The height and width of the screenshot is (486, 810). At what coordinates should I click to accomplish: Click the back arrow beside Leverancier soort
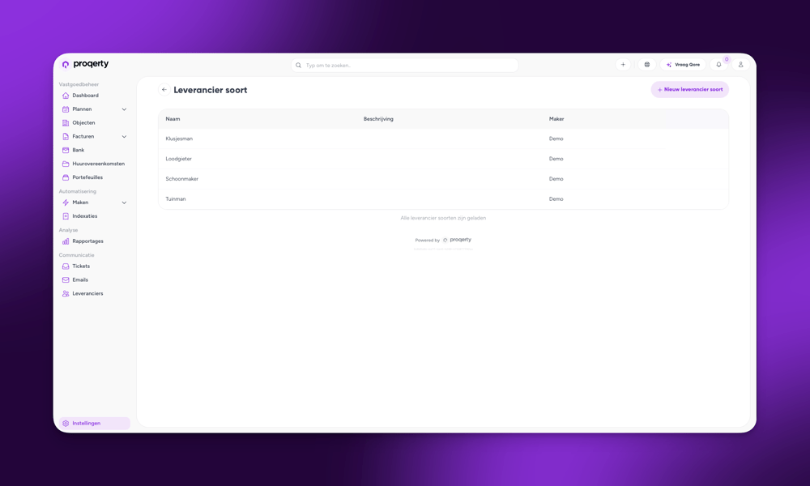pyautogui.click(x=164, y=90)
